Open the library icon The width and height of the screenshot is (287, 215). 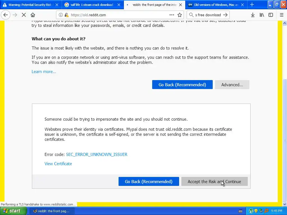262,15
